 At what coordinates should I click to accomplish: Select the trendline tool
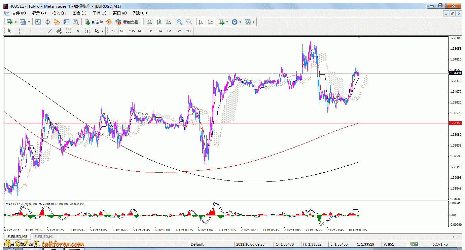coord(50,31)
